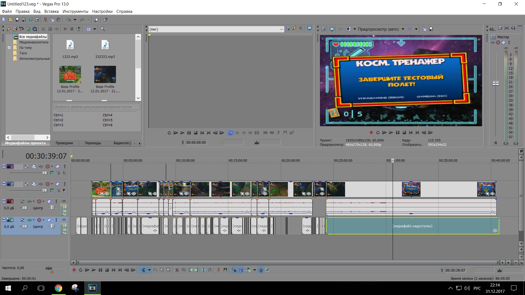
Task: Open the Normal edit tool dropdown arrow
Action: pos(149,270)
